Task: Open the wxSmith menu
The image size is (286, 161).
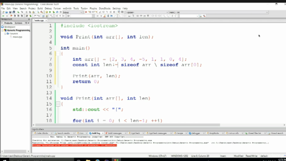Action: click(x=67, y=8)
